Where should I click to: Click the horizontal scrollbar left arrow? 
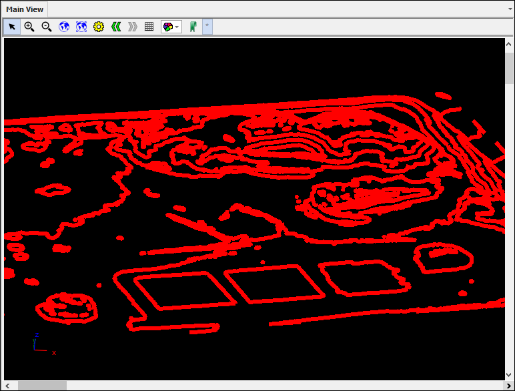click(9, 385)
